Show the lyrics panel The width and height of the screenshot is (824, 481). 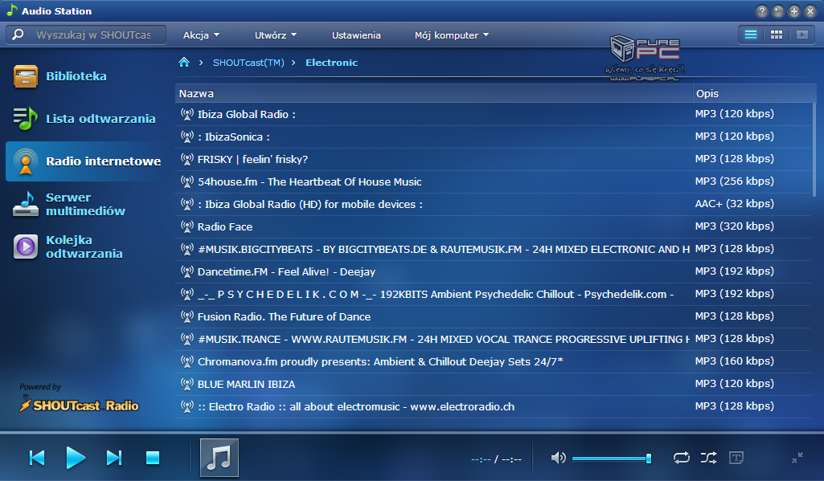pos(736,458)
